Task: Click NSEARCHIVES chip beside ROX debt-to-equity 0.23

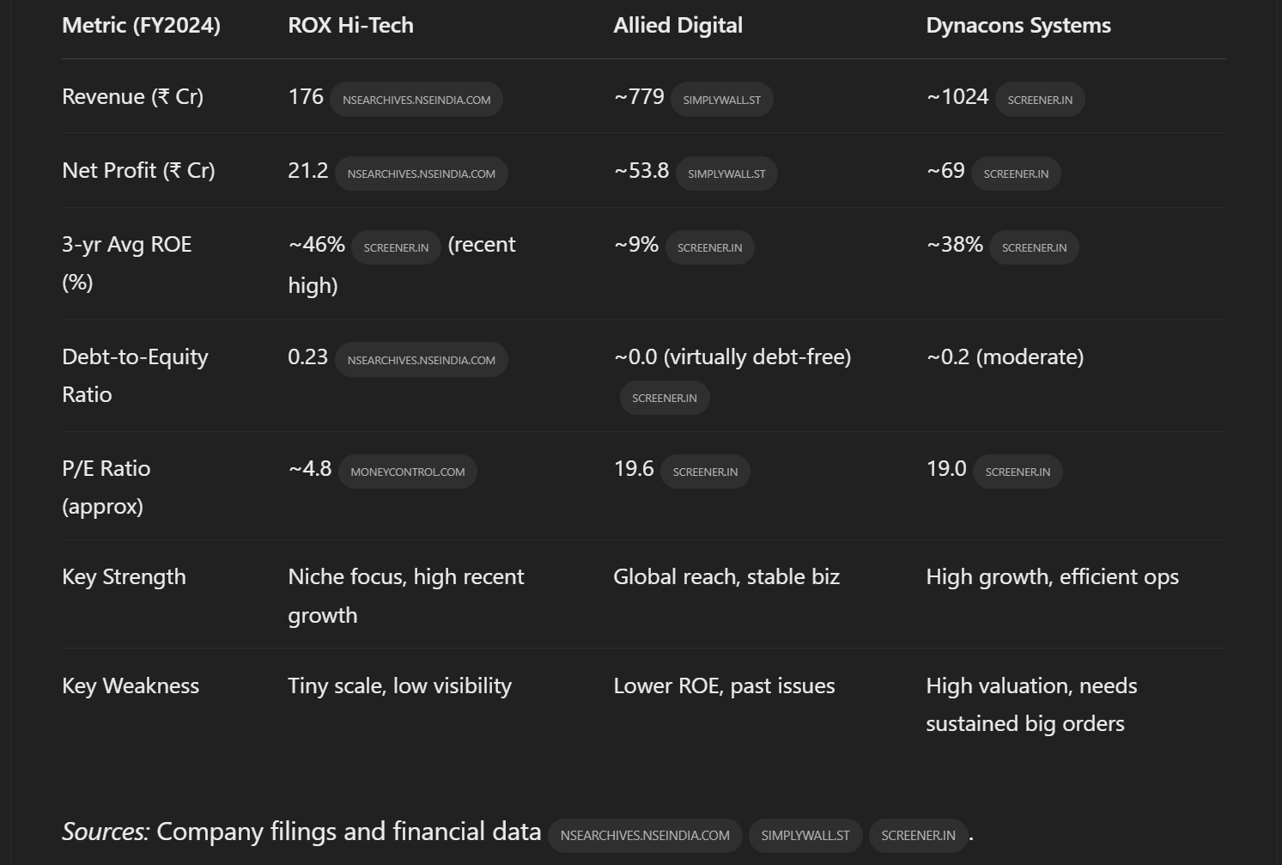Action: 421,360
